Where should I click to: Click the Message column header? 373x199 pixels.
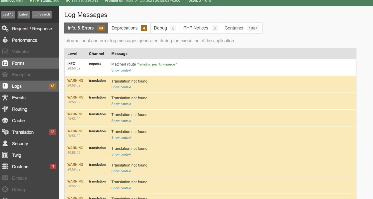(119, 54)
